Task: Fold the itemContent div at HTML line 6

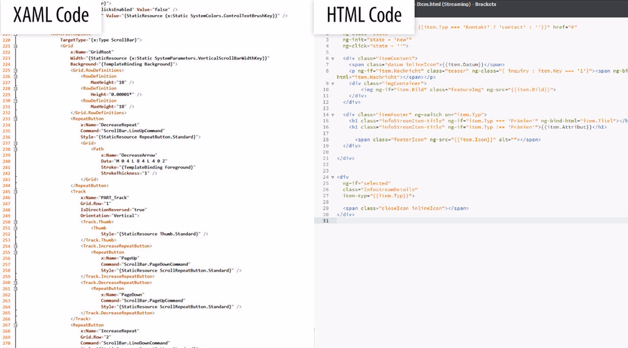Action: point(332,58)
